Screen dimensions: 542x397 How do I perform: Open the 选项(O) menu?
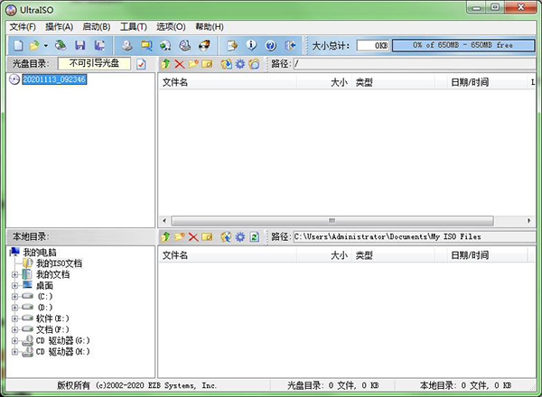pyautogui.click(x=171, y=27)
